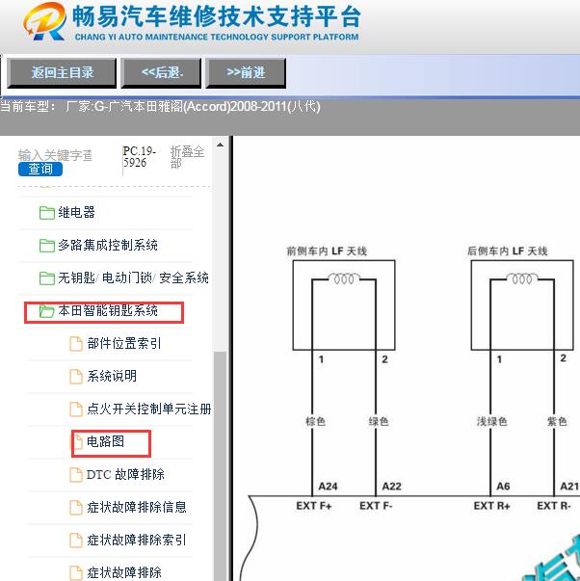Click the 返回主目录 button

[x=62, y=72]
